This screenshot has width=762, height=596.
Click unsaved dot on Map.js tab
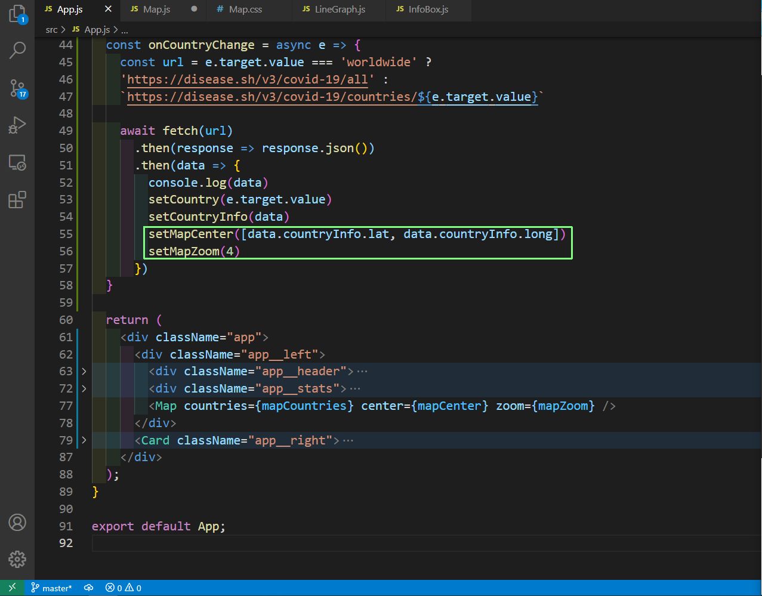(x=194, y=10)
